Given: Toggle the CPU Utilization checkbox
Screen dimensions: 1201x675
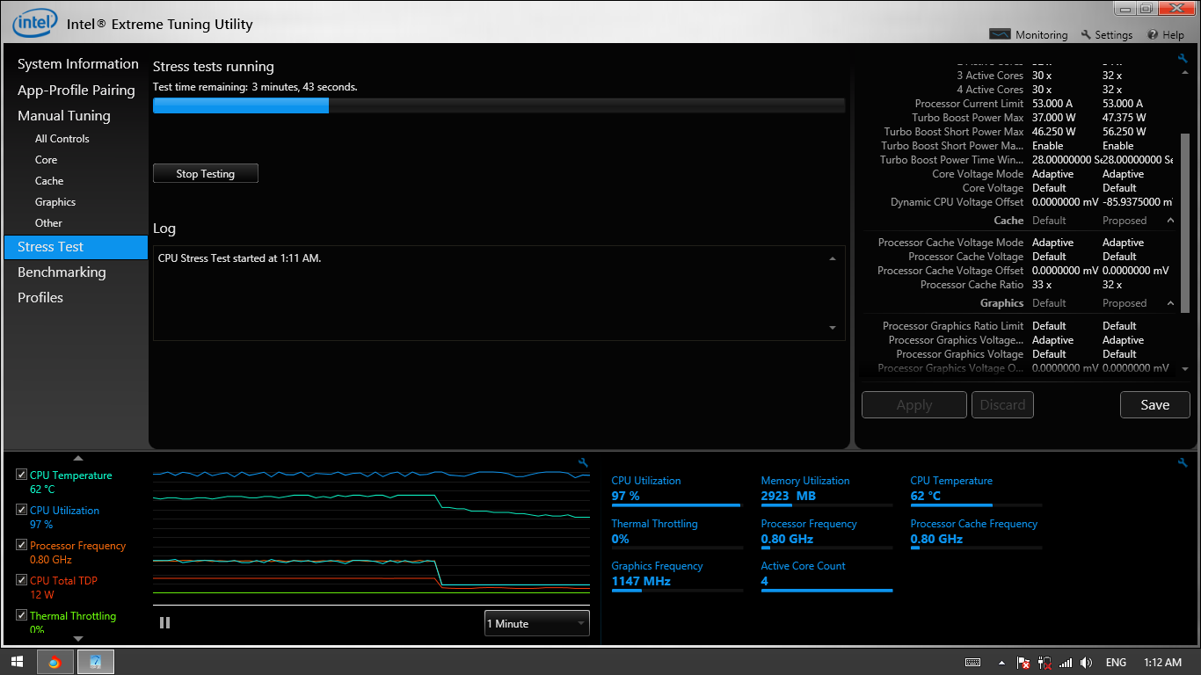Looking at the screenshot, I should [21, 510].
